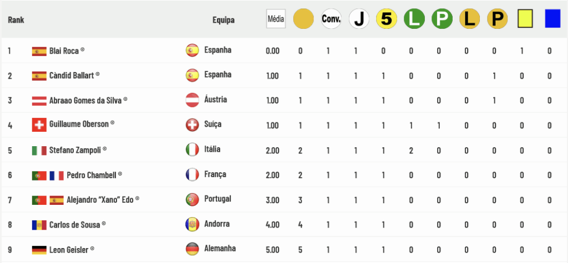Click the Rank column header
The width and height of the screenshot is (568, 263).
16,19
